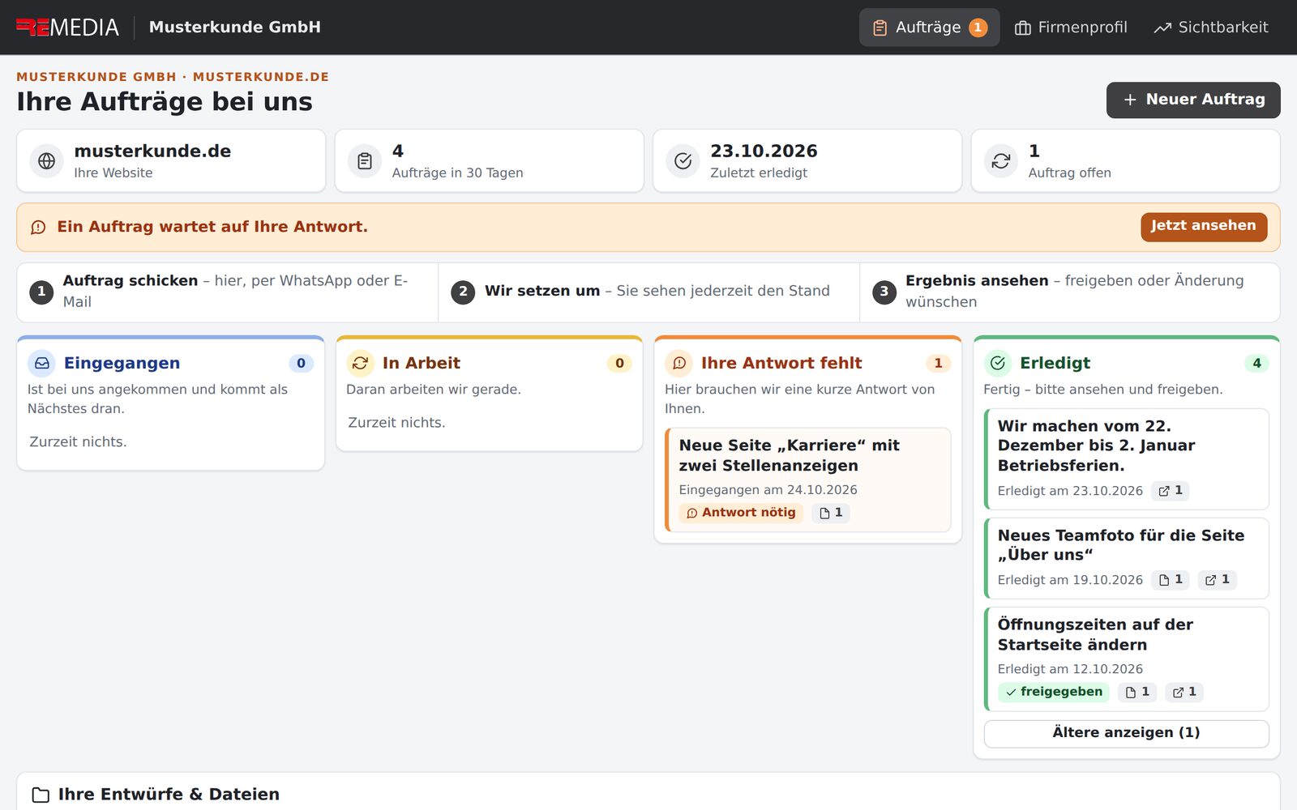The height and width of the screenshot is (810, 1297).
Task: Click the globe icon next to musterkunde.de
Action: coord(47,160)
